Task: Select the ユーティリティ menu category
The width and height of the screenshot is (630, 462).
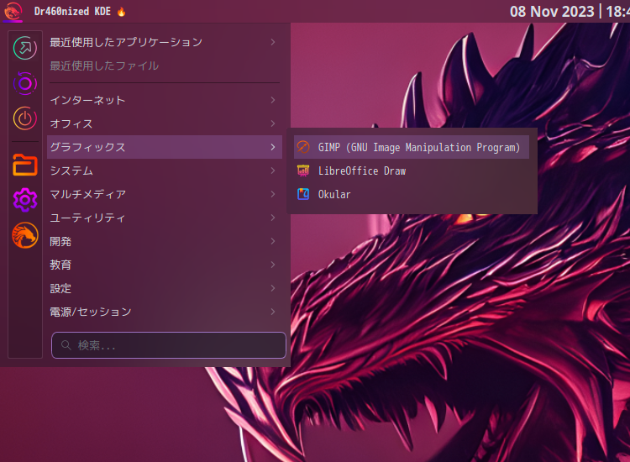Action: tap(165, 218)
